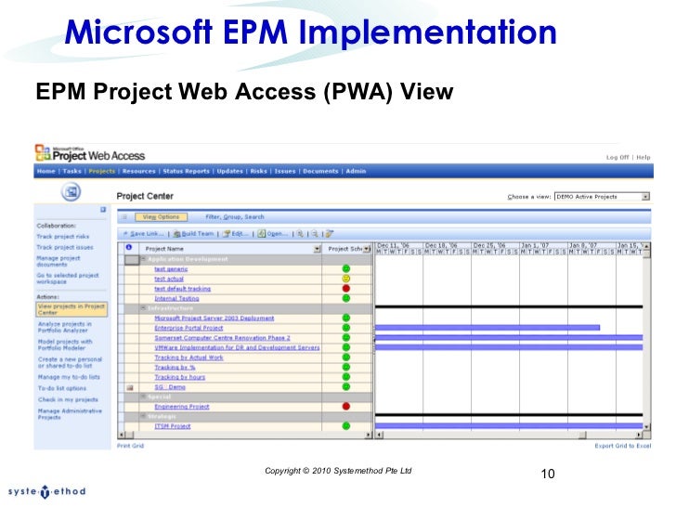Click Go to selected project workspace
The image size is (676, 507).
tap(68, 278)
